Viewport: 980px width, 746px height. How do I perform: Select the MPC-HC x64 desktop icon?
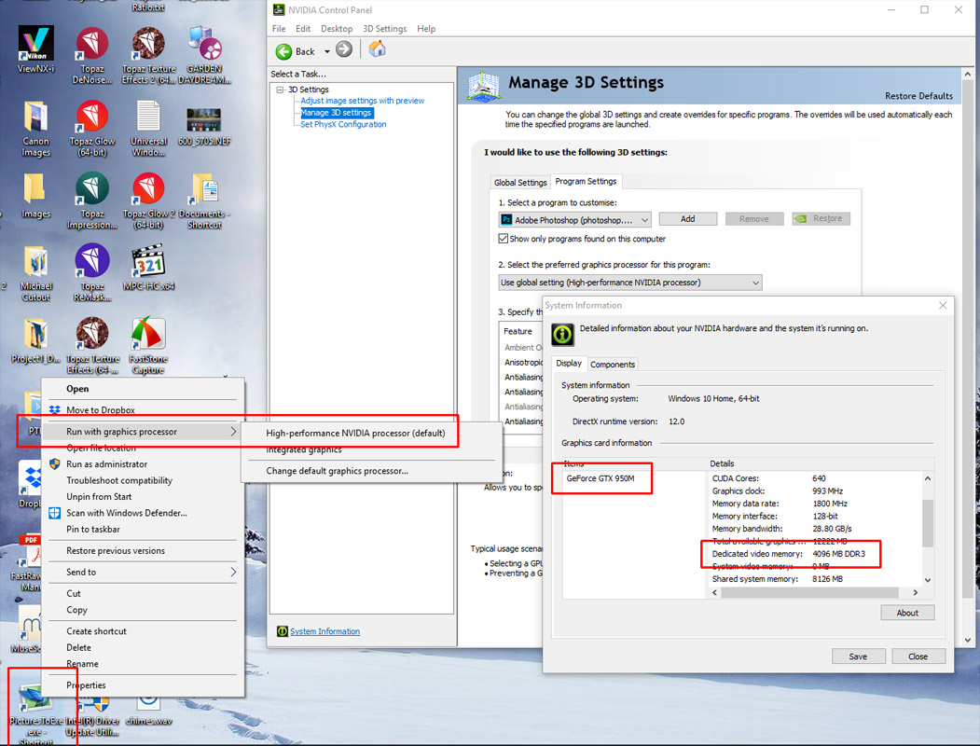[x=148, y=267]
